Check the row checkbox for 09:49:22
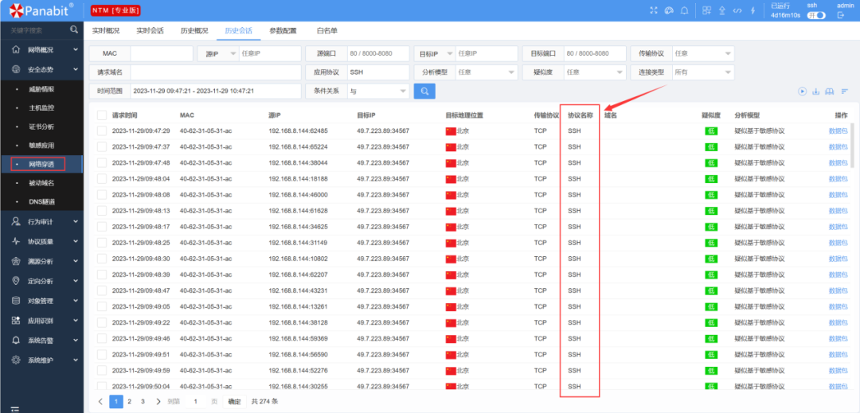Viewport: 860px width, 413px height. pos(101,322)
